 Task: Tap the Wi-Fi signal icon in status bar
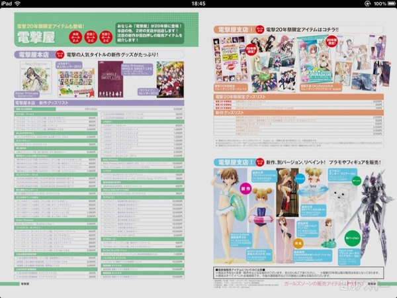coord(17,3)
